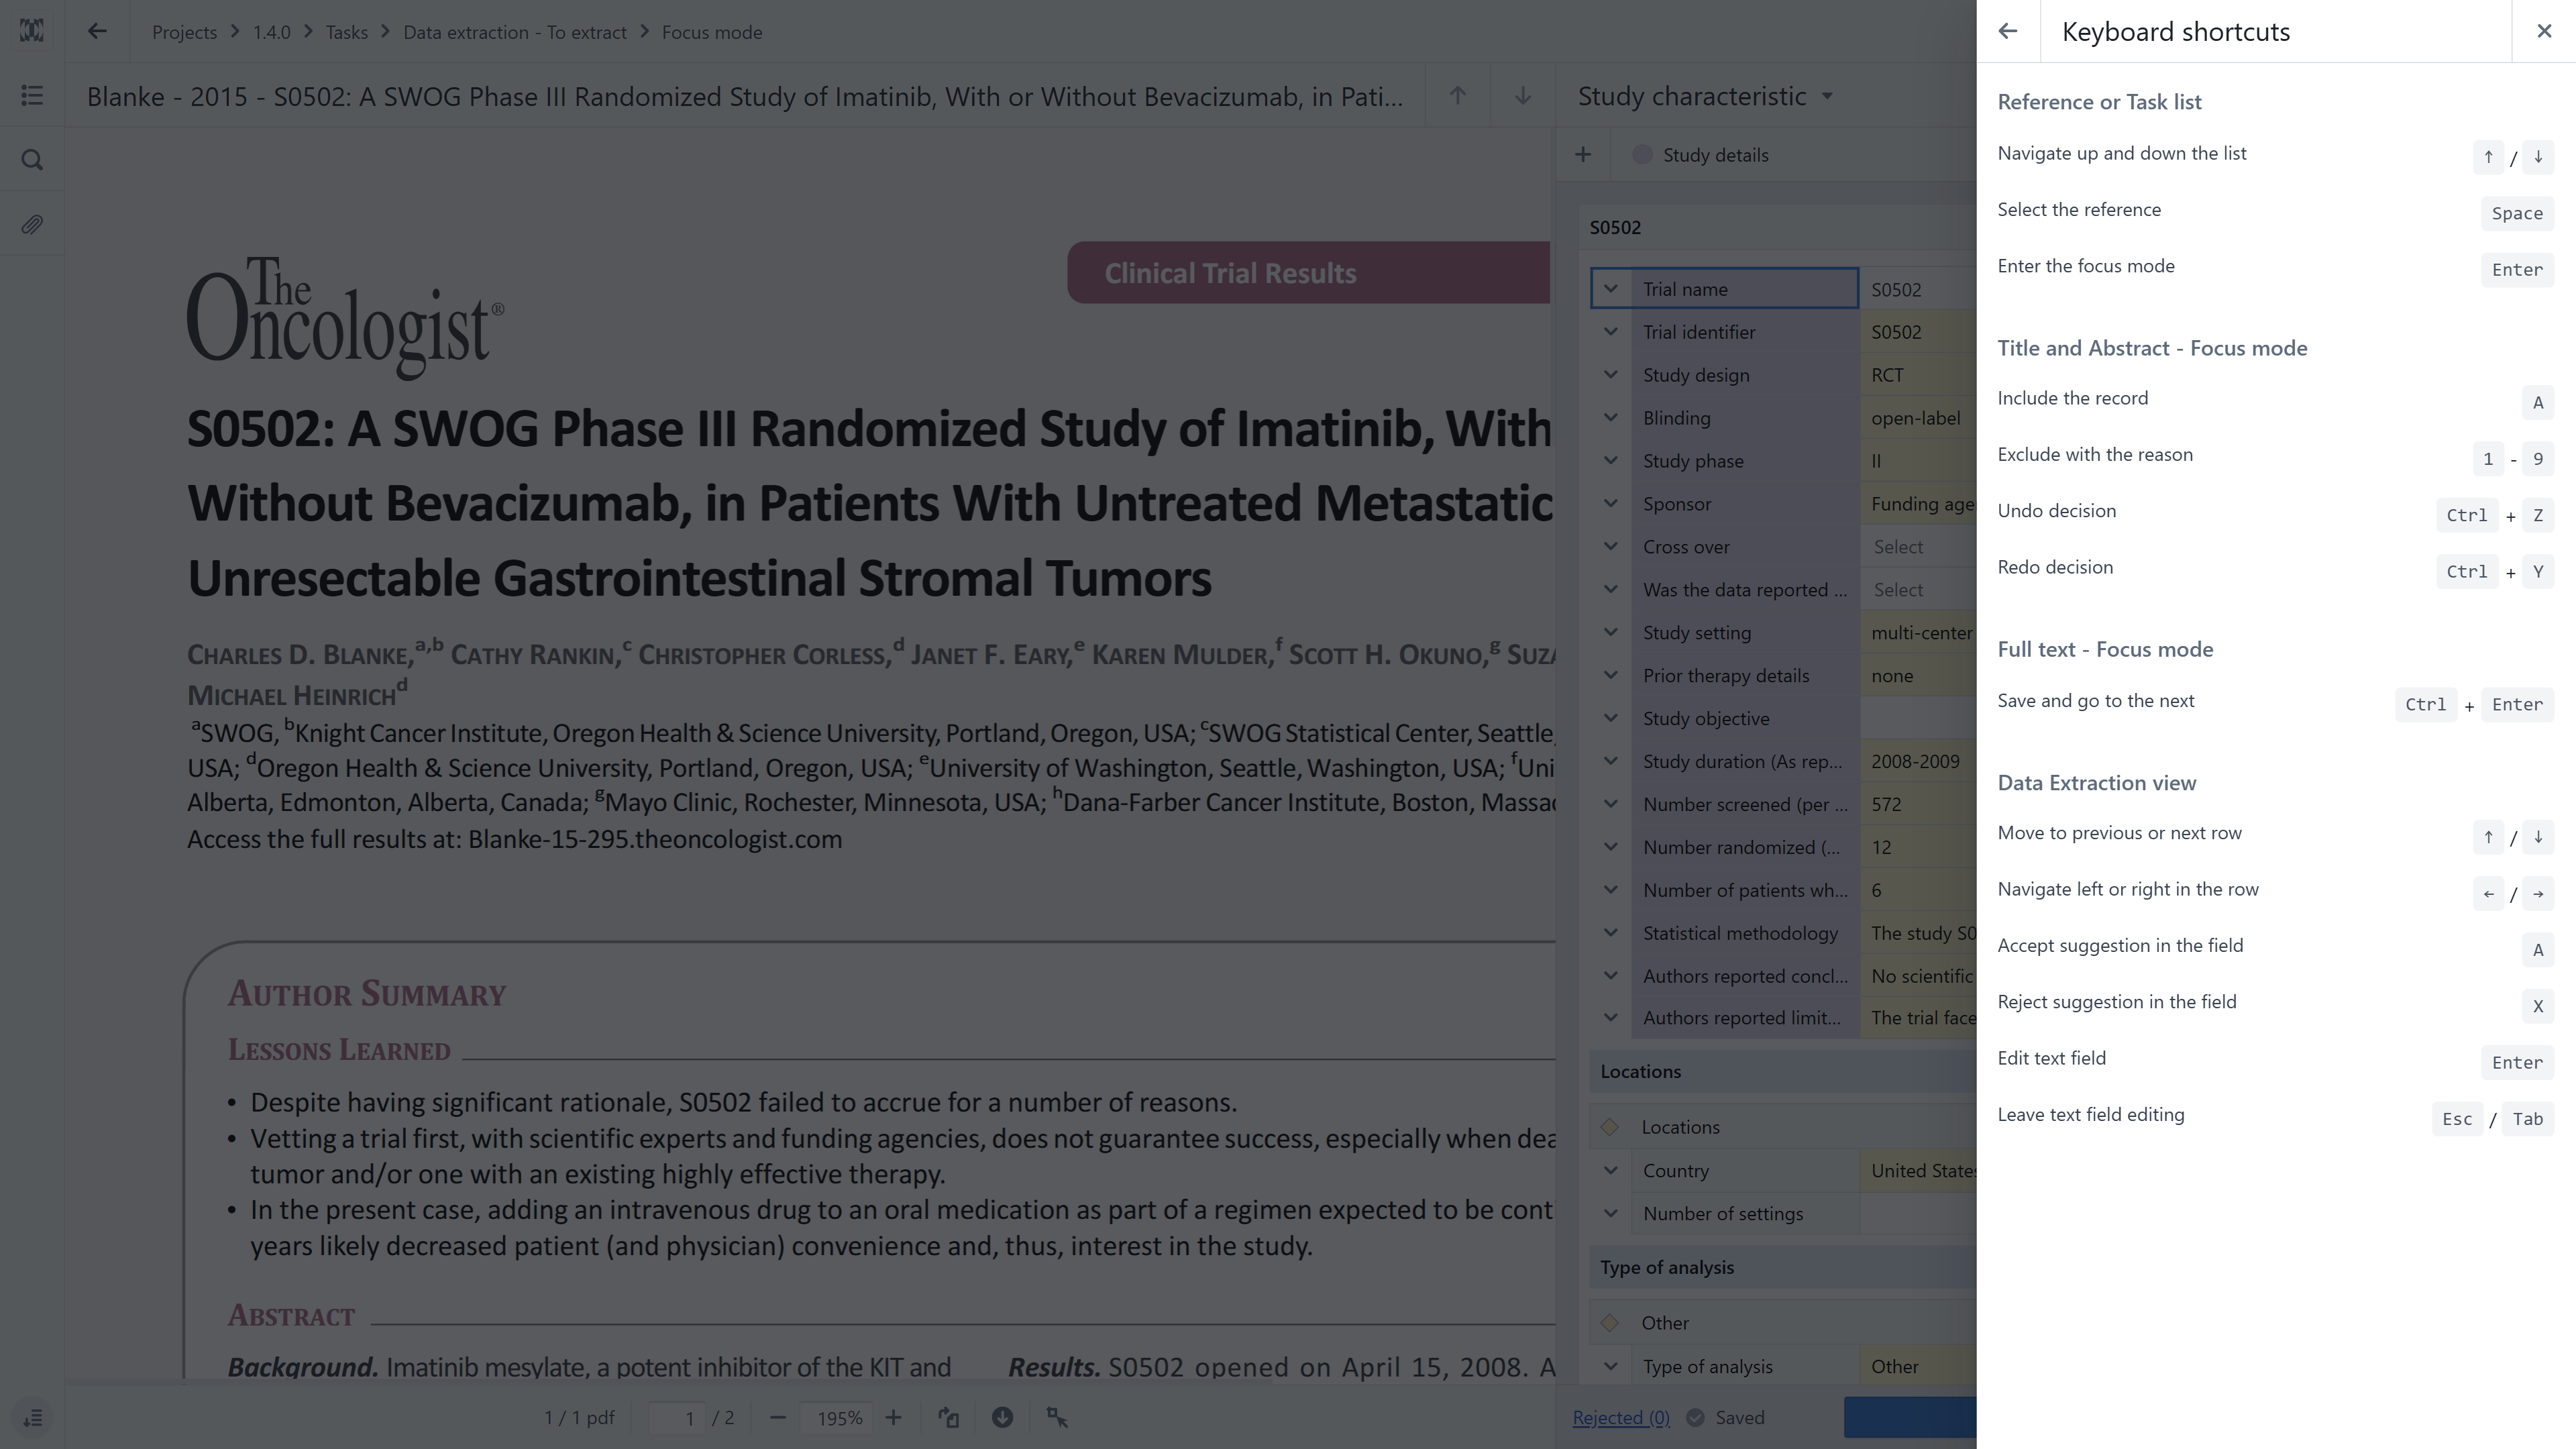Screen dimensions: 2576x1449
Task: Click the Statistical methodology label
Action: pos(1740,933)
